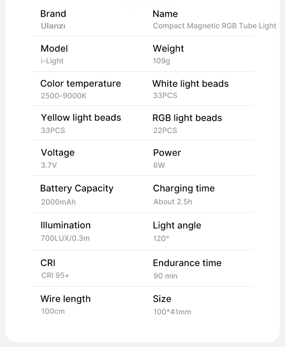Screen dimensions: 285x347
Task: Select the Color temperature label
Action: [x=81, y=84]
